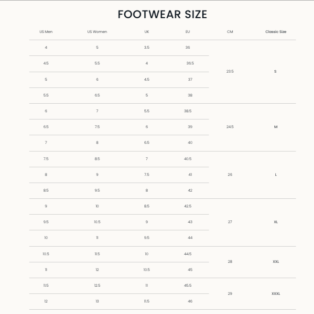Click the US Men column header
The image size is (314, 314).
(46, 32)
